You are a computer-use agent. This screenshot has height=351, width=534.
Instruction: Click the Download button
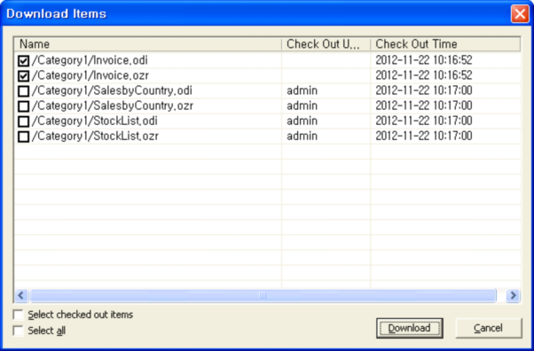(409, 328)
